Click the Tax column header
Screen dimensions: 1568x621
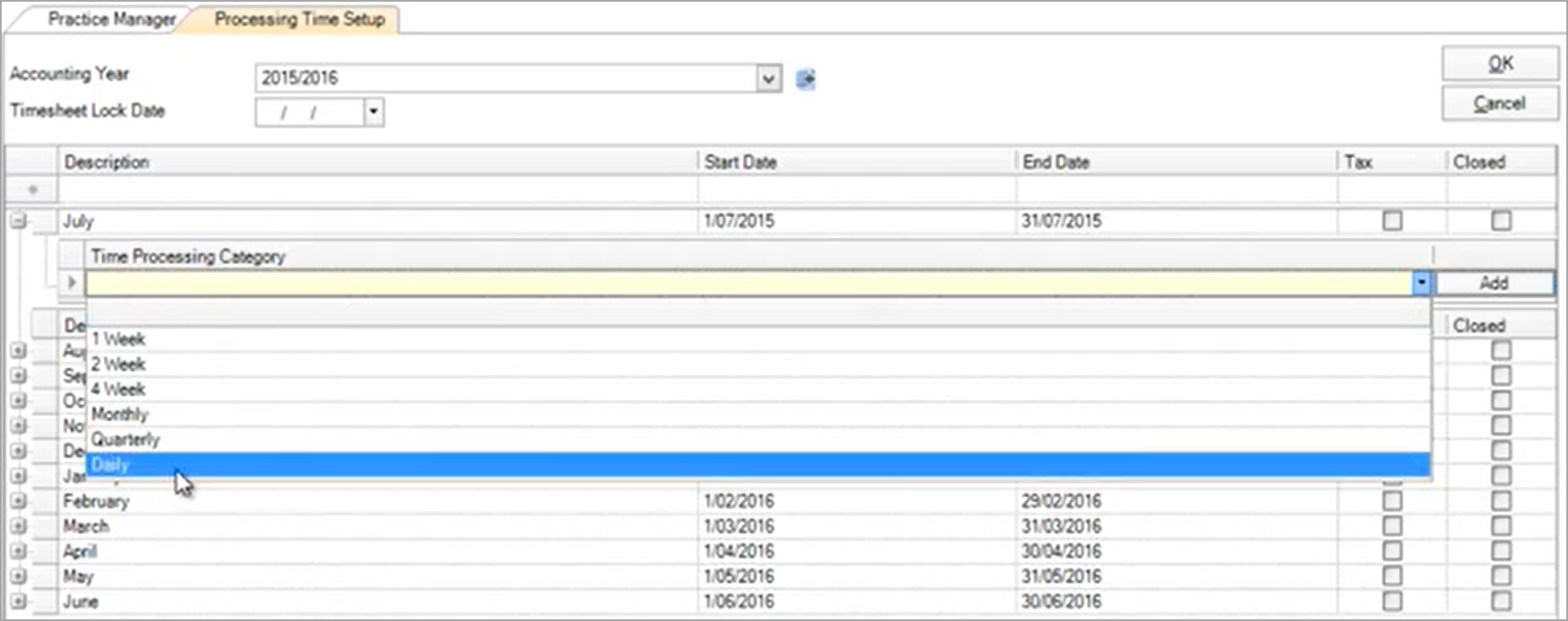click(1392, 162)
